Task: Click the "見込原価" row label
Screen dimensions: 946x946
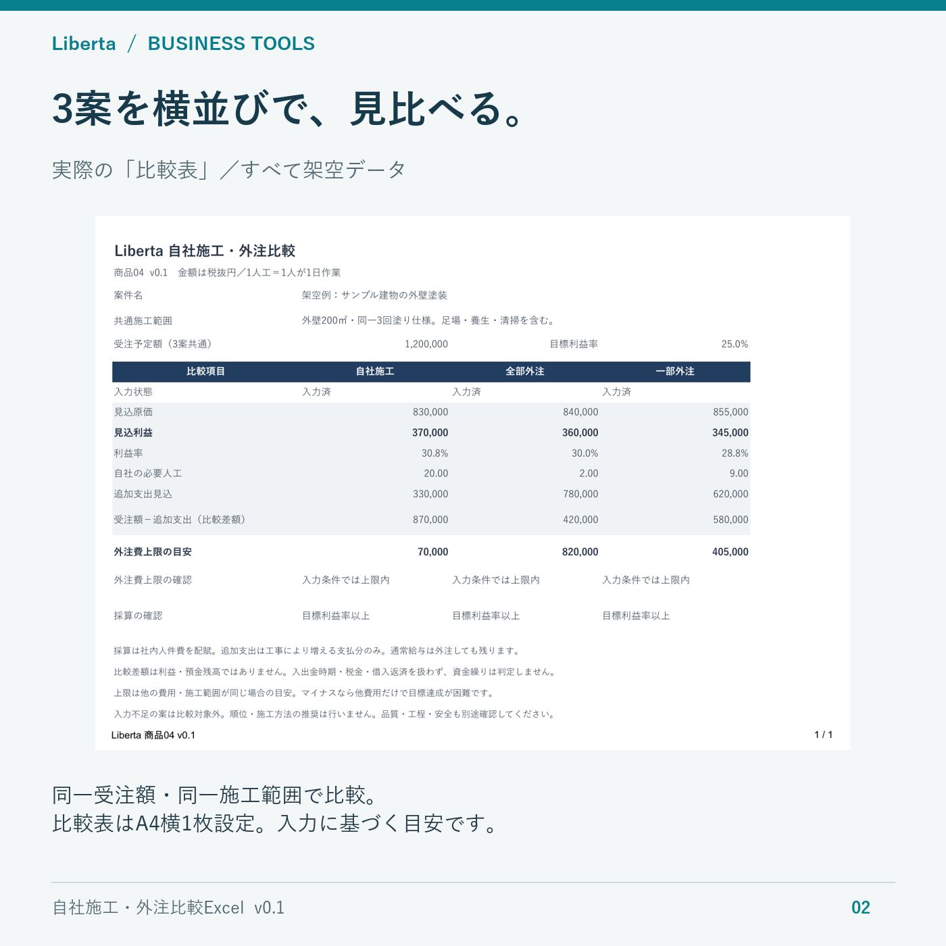Action: [x=133, y=412]
